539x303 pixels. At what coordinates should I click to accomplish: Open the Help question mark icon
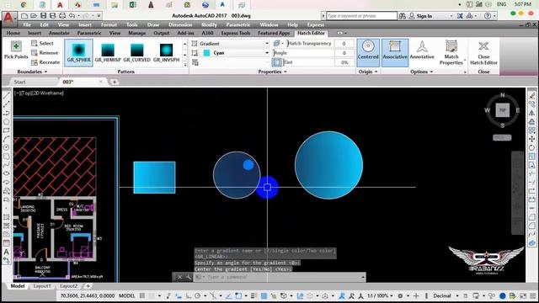pyautogui.click(x=487, y=16)
